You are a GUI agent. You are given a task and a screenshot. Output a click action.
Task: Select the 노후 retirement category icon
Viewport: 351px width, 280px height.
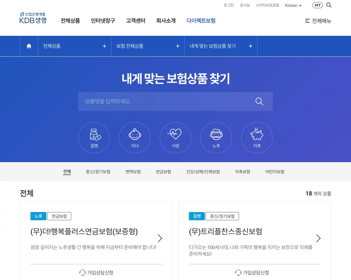pos(216,138)
